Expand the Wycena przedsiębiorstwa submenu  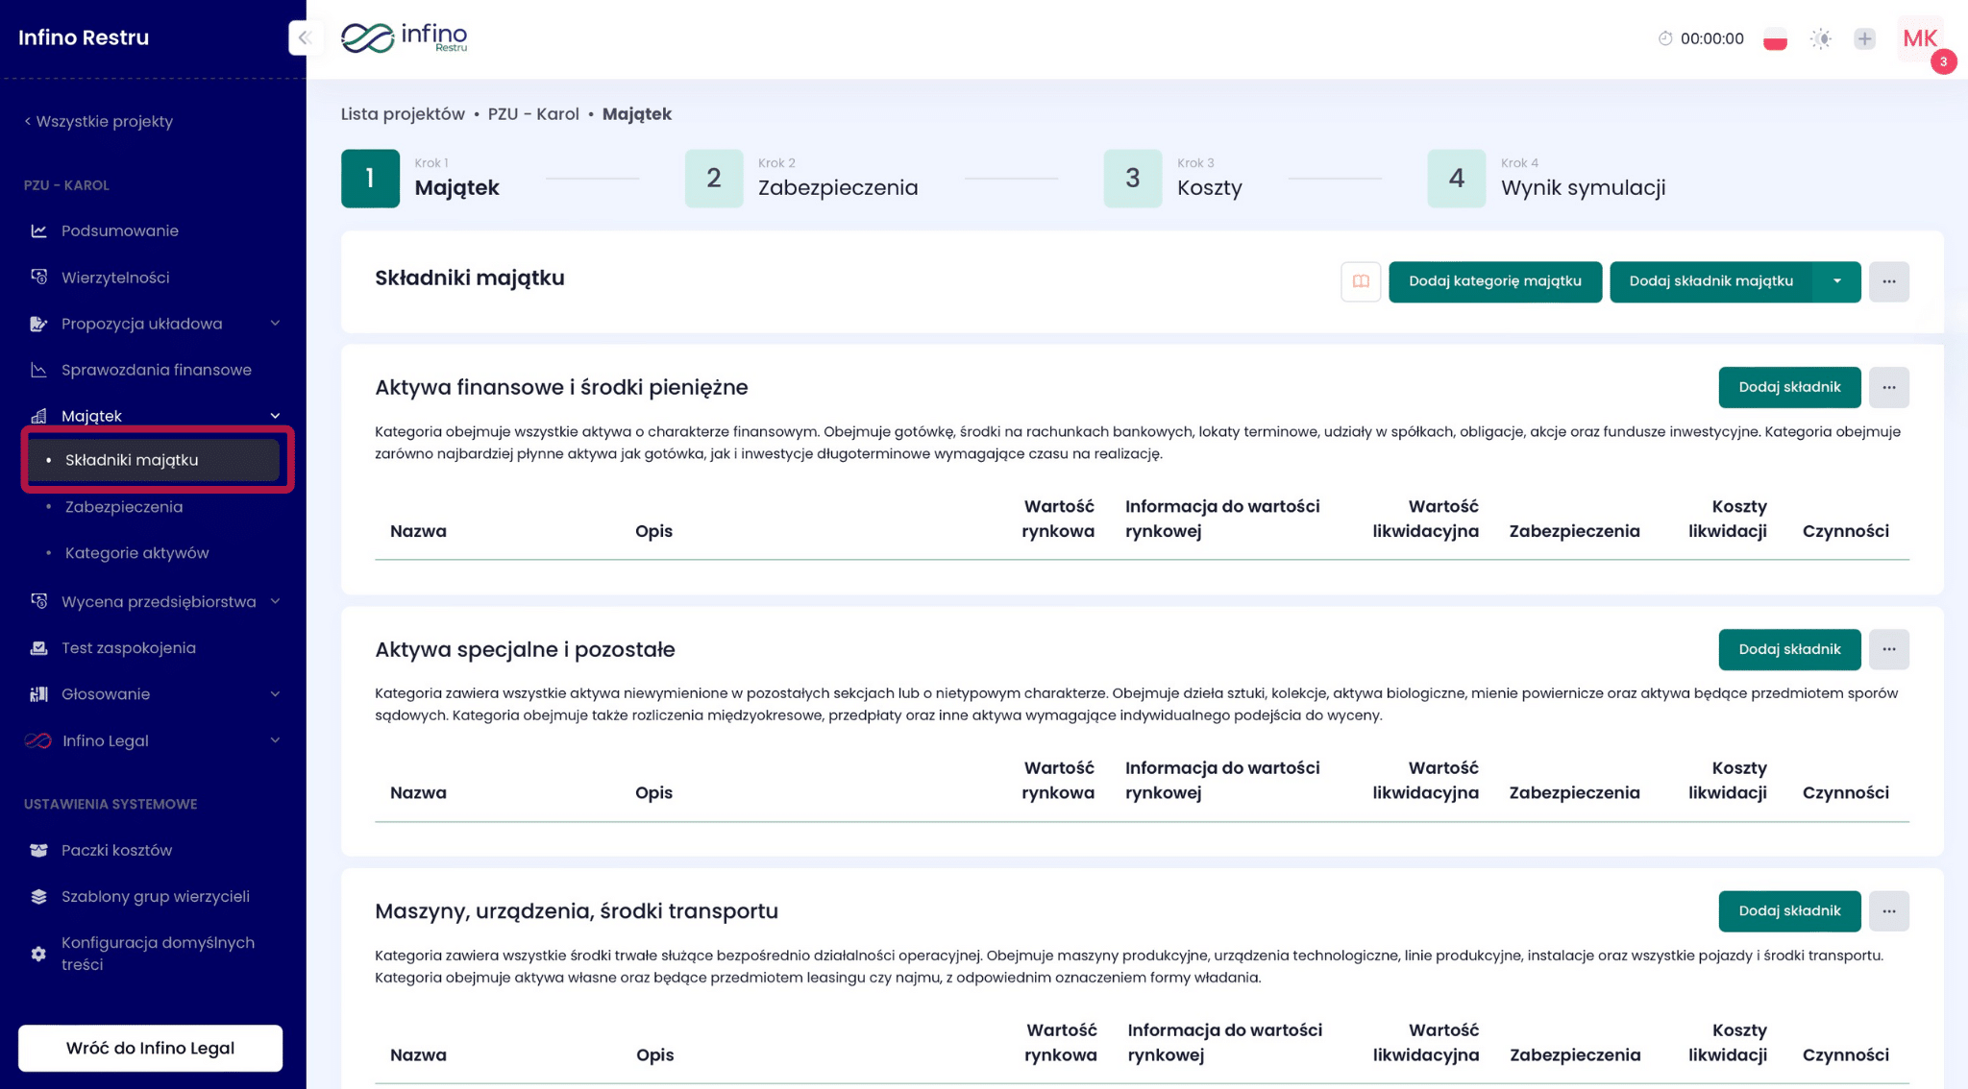275,601
